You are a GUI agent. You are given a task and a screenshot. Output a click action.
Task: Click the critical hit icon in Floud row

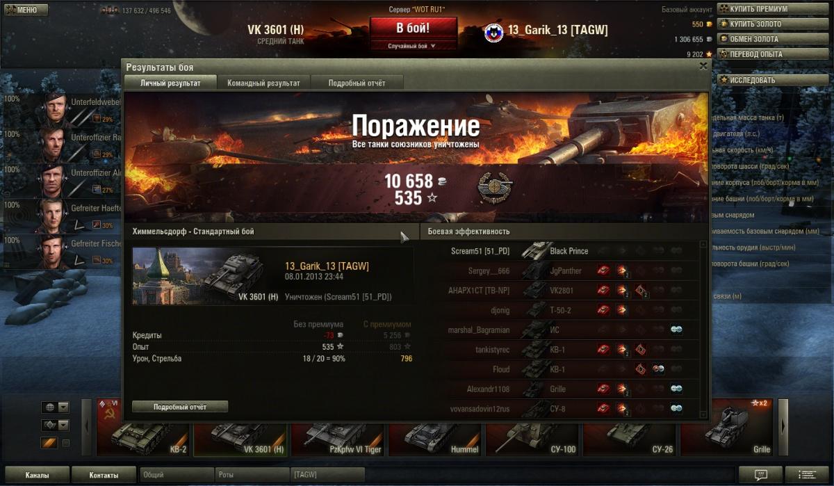(x=640, y=369)
